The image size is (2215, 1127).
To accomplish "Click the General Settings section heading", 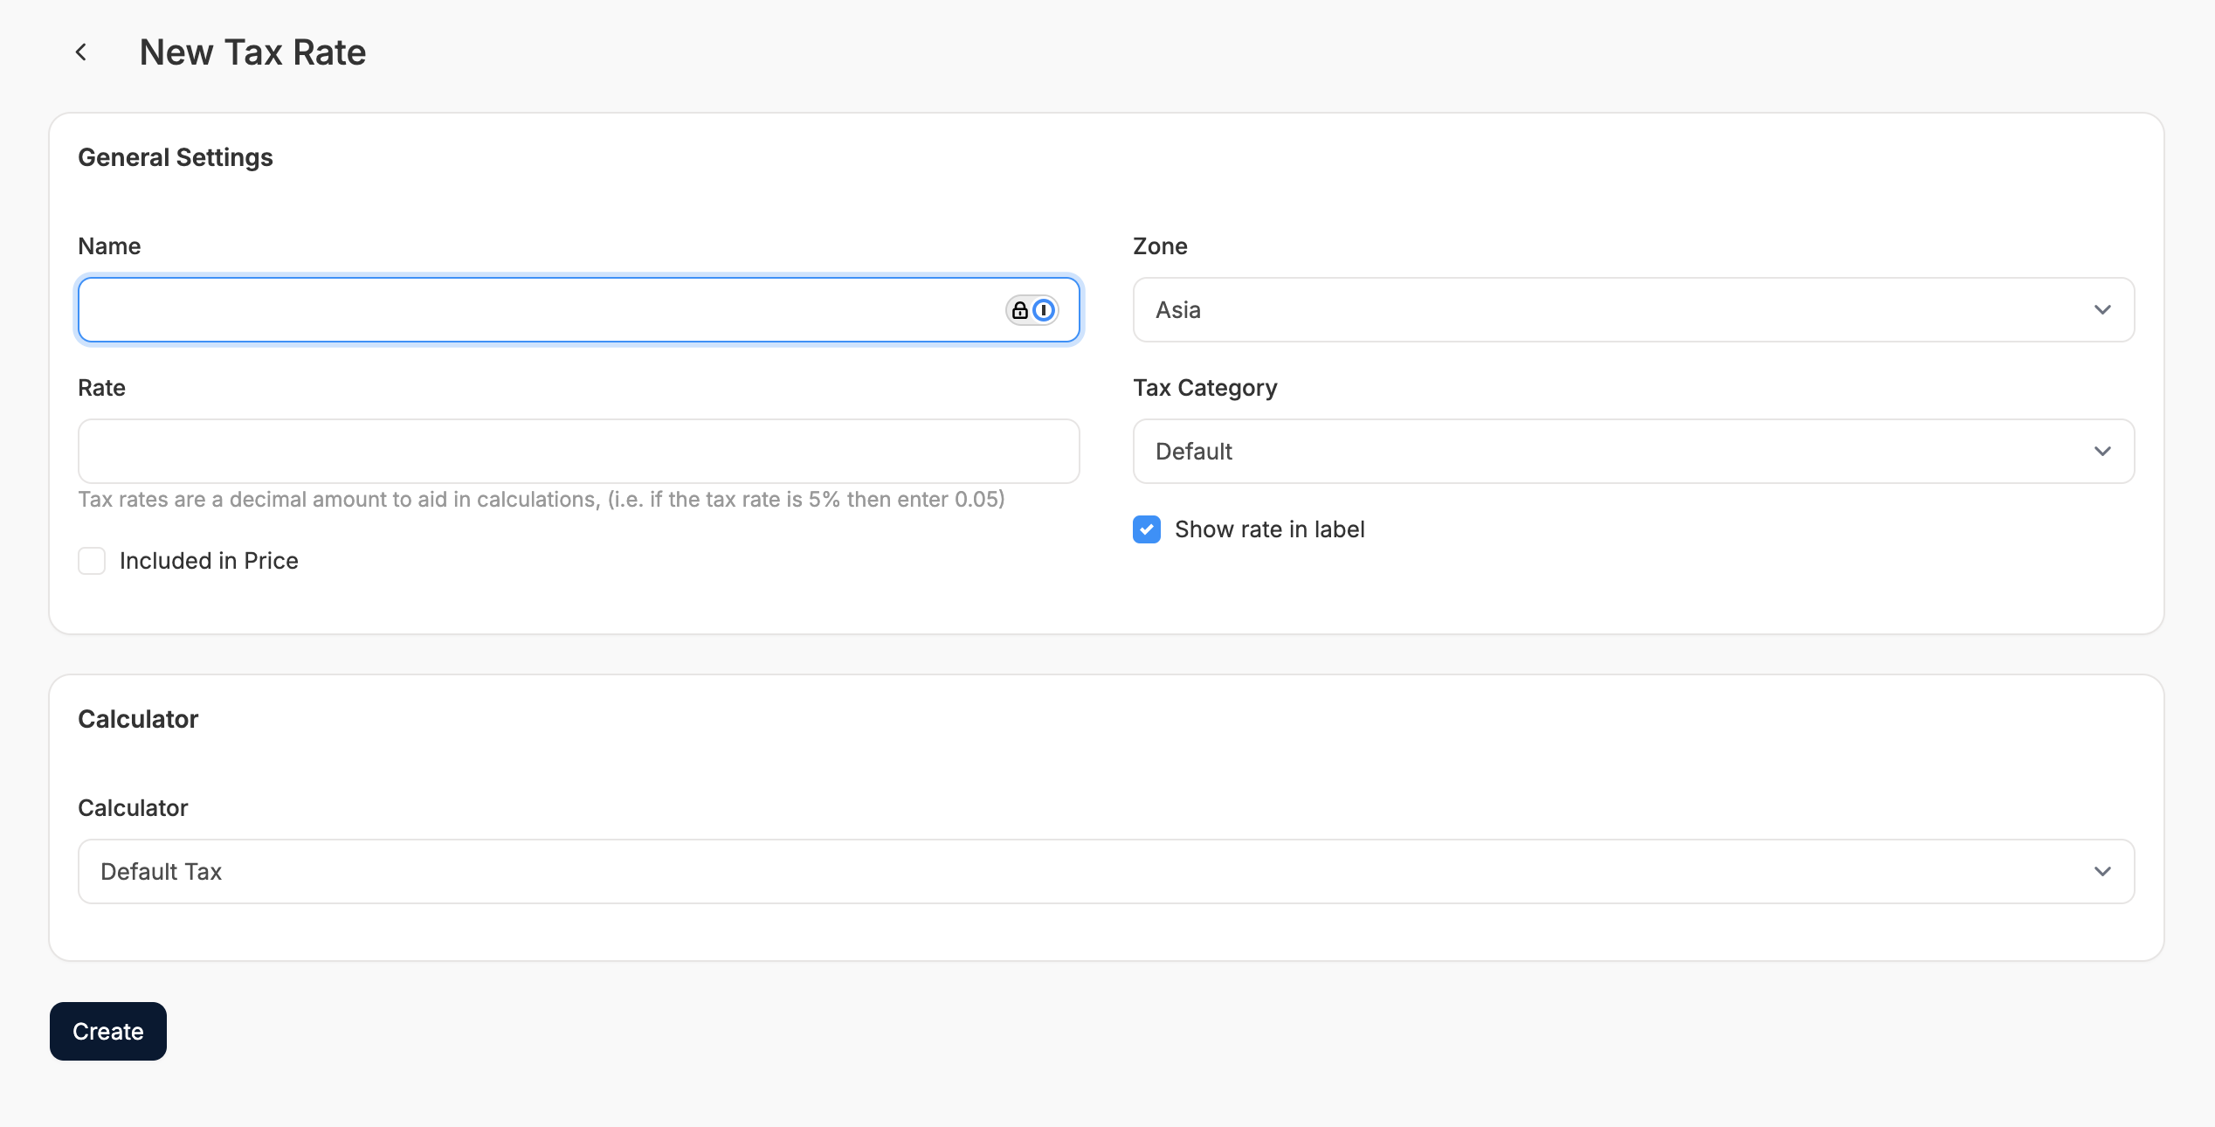I will coord(176,157).
